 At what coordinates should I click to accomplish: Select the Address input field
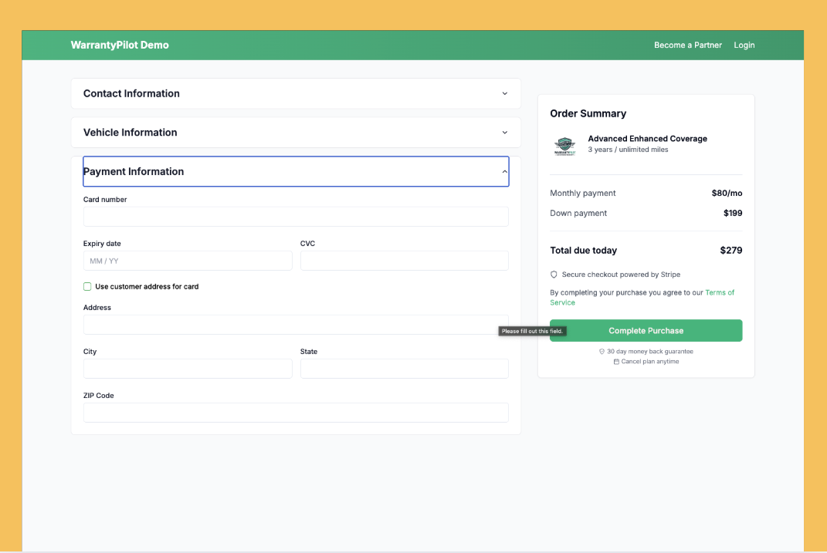tap(296, 325)
